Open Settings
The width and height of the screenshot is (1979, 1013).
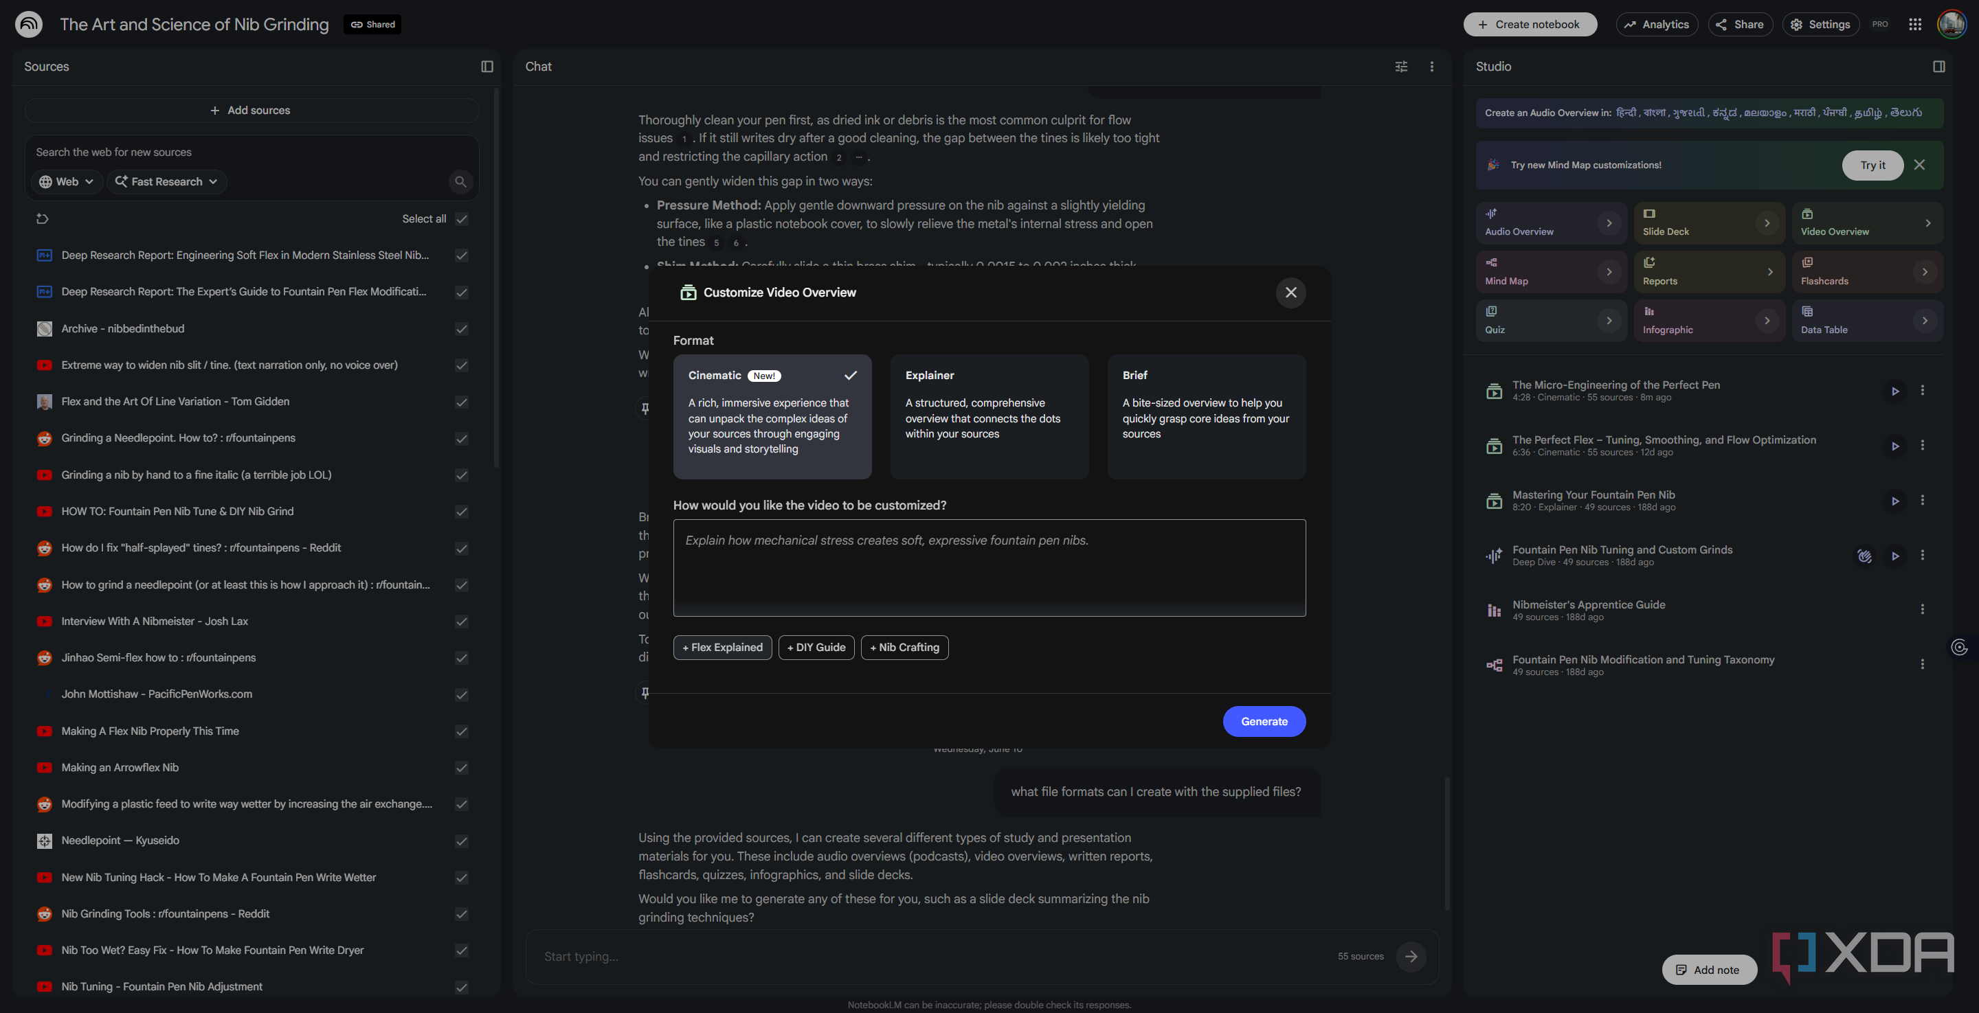[x=1821, y=25]
